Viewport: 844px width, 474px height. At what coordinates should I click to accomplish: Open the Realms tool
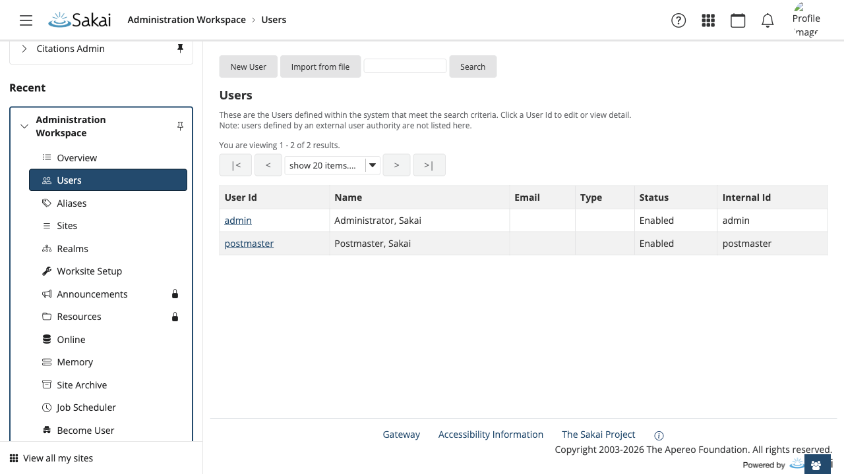click(x=108, y=249)
